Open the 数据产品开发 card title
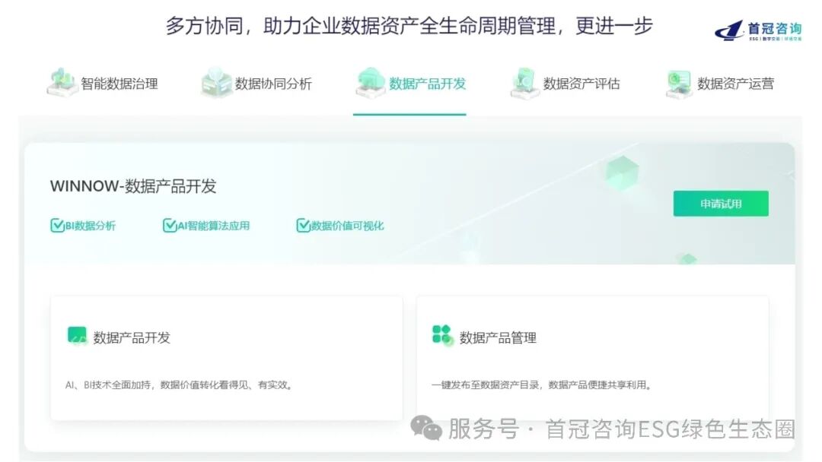The image size is (822, 462). point(132,338)
